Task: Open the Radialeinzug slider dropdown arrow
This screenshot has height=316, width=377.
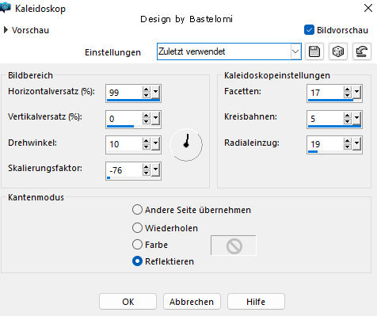Action: pos(357,144)
